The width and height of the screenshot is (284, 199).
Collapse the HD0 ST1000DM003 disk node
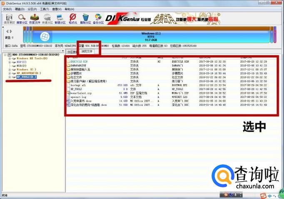point(5,55)
